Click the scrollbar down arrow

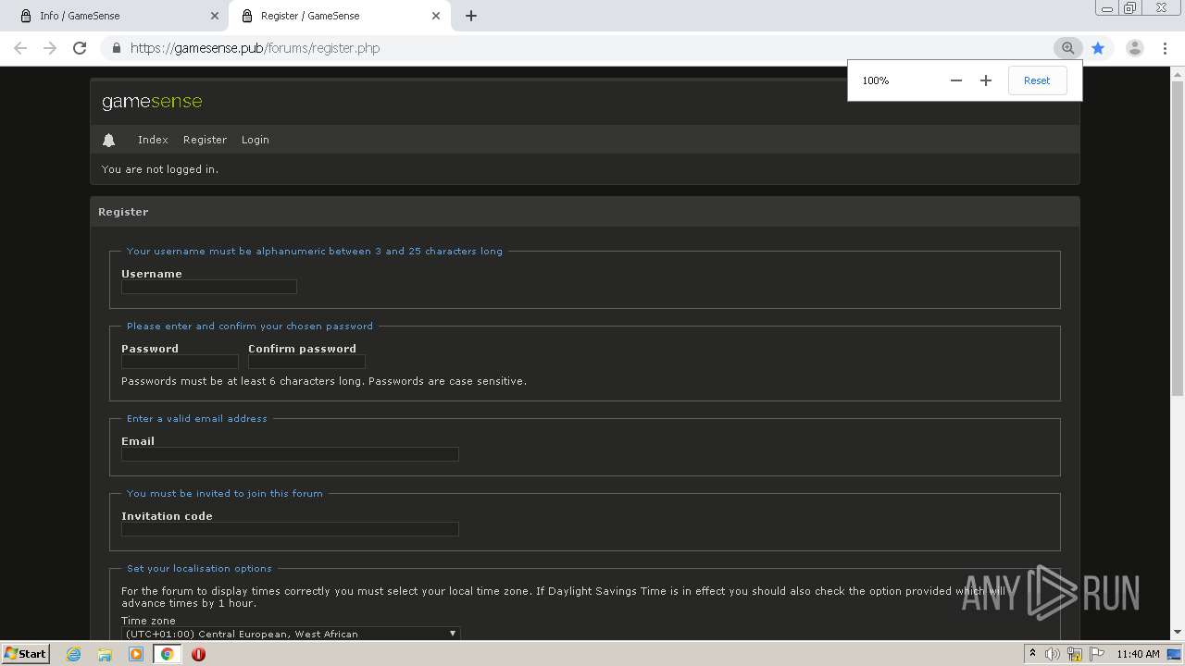coord(1178,633)
